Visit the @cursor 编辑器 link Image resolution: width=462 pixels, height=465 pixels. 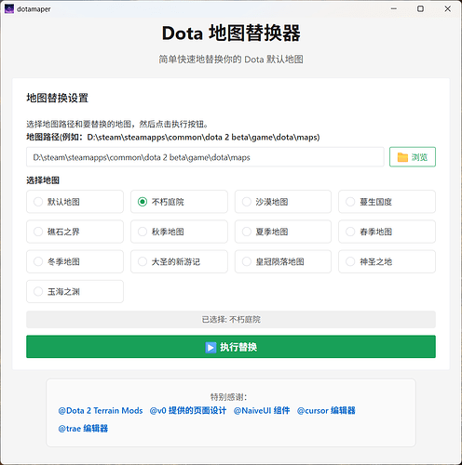pos(326,411)
